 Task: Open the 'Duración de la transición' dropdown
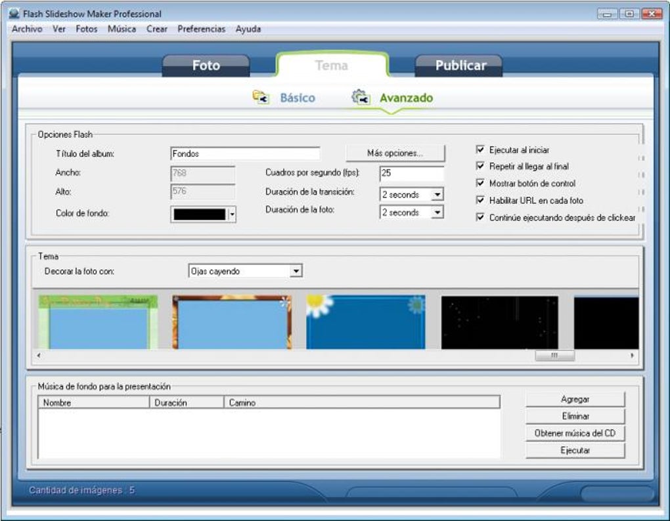click(x=437, y=195)
